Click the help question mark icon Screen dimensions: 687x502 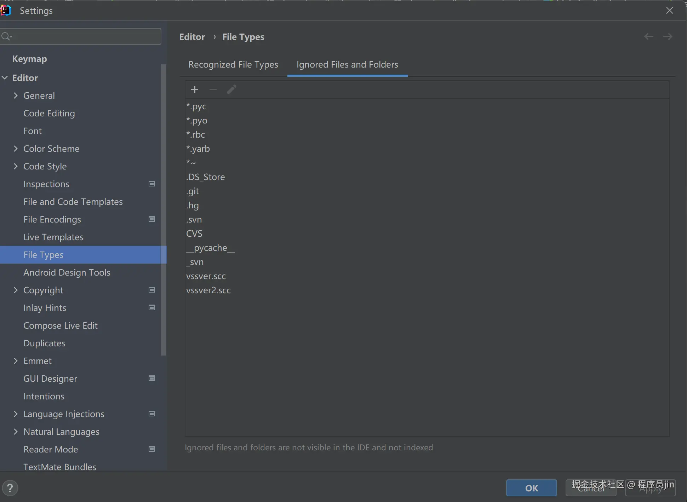[x=10, y=488]
